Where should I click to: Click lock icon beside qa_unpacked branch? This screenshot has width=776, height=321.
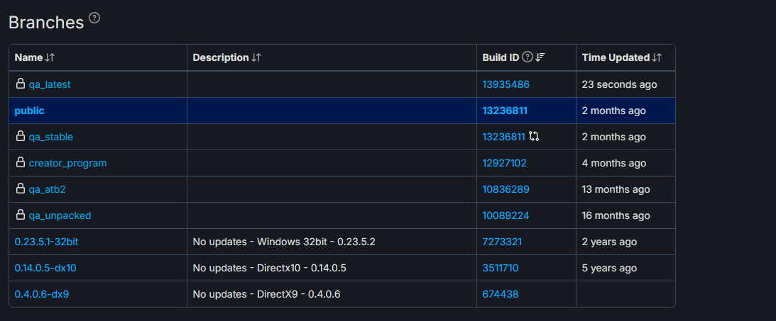[21, 215]
